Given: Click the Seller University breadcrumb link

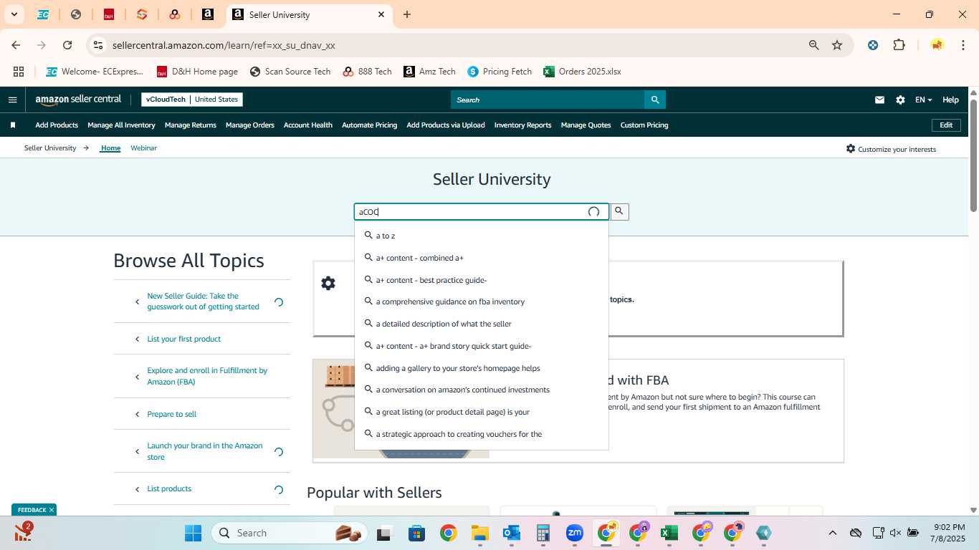Looking at the screenshot, I should [x=50, y=148].
